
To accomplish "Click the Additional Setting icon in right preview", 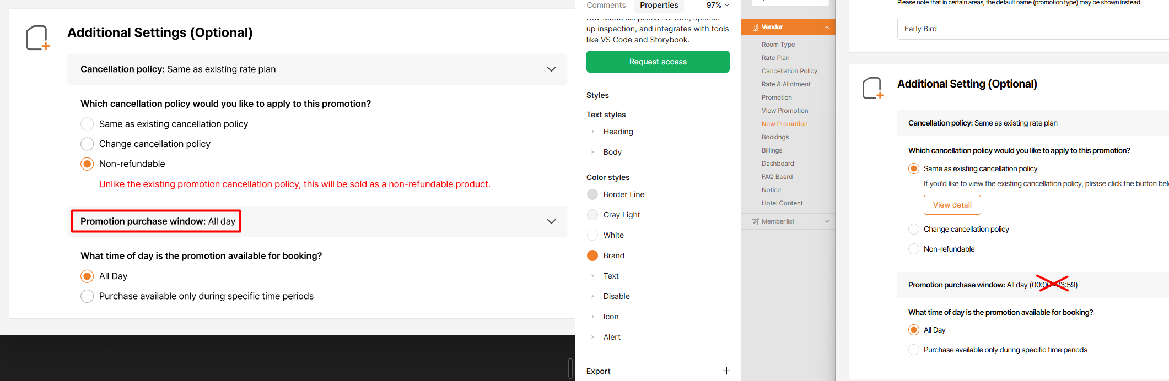I will [872, 88].
